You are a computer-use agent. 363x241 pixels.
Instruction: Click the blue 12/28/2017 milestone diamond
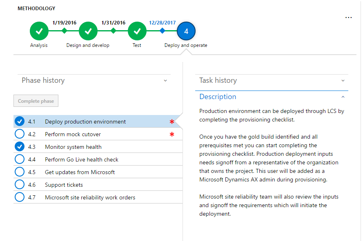tap(162, 31)
